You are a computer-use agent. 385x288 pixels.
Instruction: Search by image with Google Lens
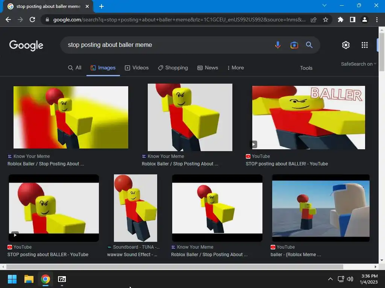[x=294, y=45]
